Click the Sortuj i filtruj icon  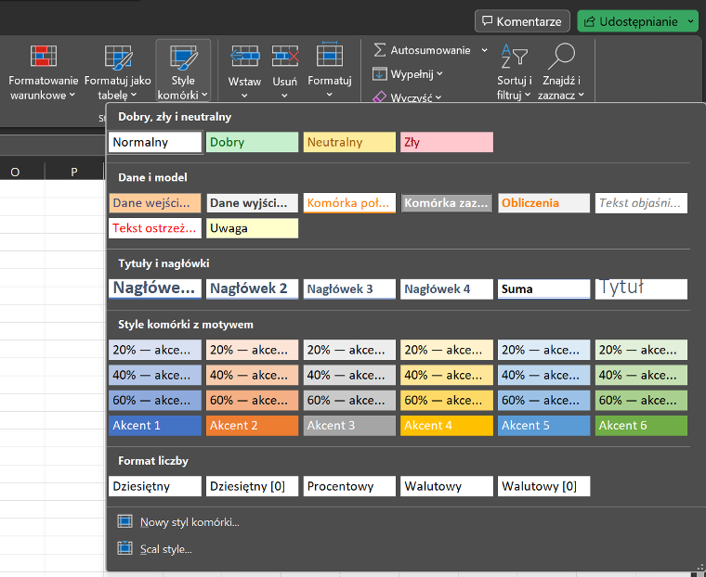pos(513,58)
